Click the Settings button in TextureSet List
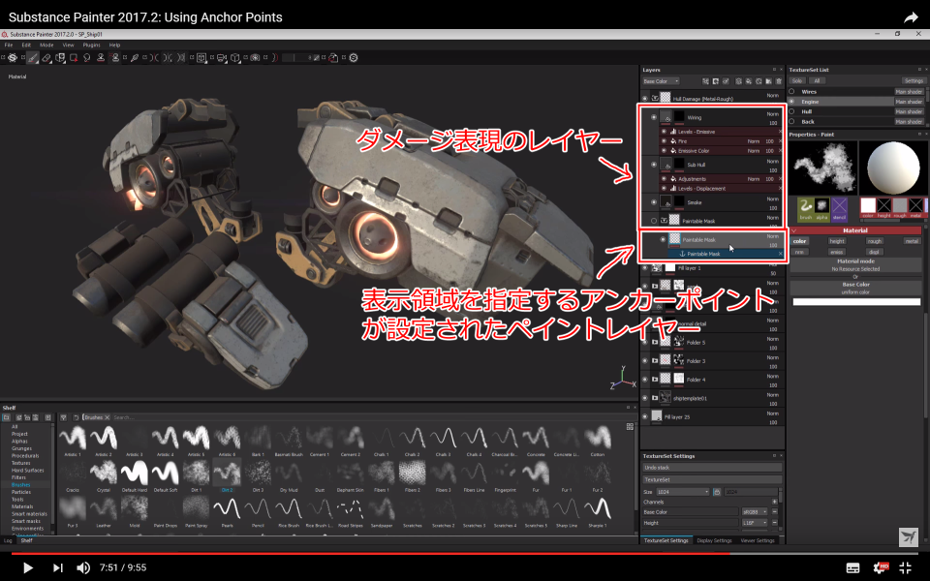930x581 pixels. 914,80
